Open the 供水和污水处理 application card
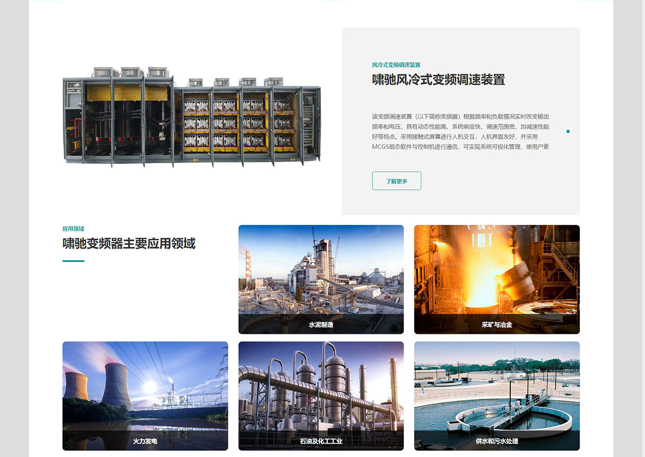 click(496, 387)
